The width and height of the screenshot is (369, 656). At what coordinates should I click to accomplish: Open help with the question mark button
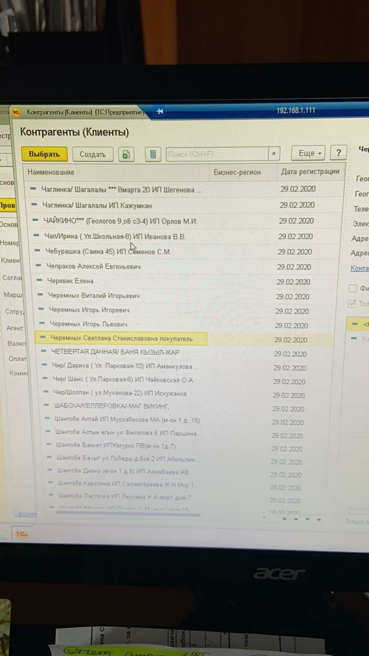coord(338,153)
